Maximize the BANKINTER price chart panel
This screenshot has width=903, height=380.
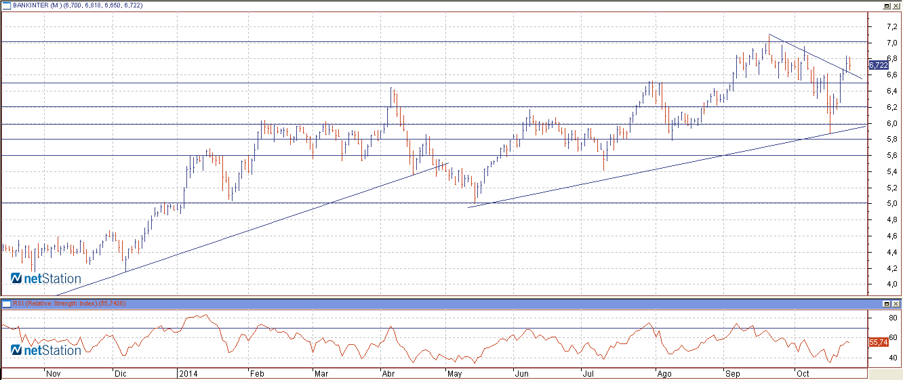(887, 5)
